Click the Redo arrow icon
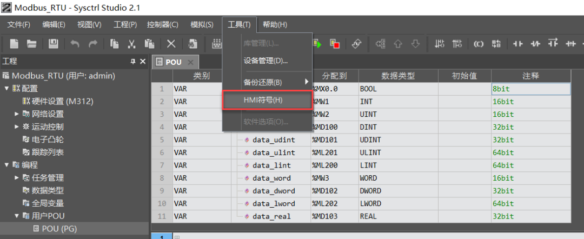584x239 pixels. click(x=93, y=44)
